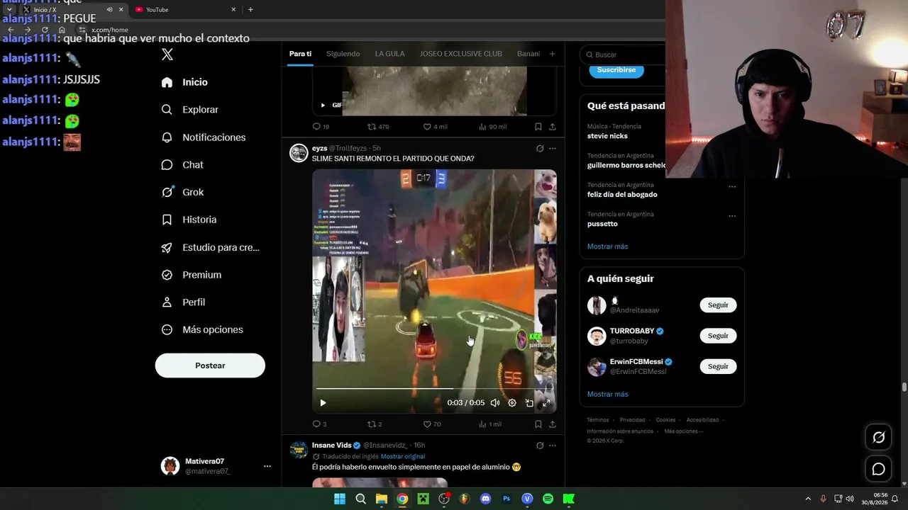Switch to the YouTube browser tab
Viewport: 908px width, 510px height.
186,10
